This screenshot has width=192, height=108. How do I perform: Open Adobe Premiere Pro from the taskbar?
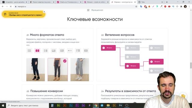pos(77,105)
